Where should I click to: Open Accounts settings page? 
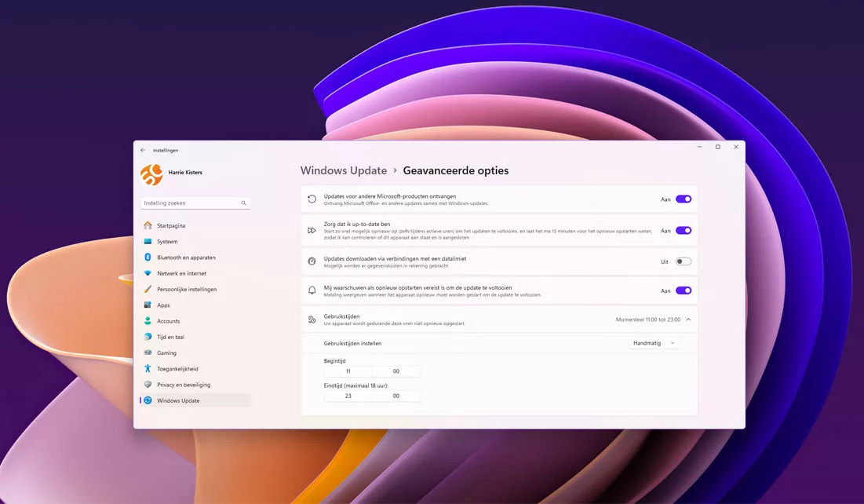[195, 321]
